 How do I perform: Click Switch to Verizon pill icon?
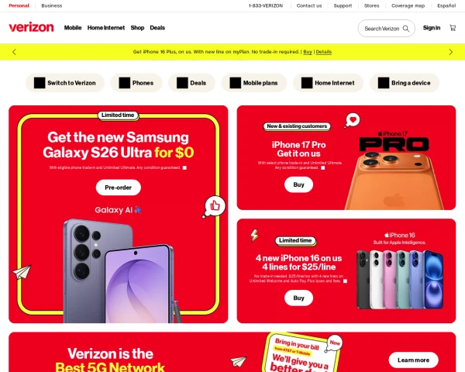click(40, 83)
